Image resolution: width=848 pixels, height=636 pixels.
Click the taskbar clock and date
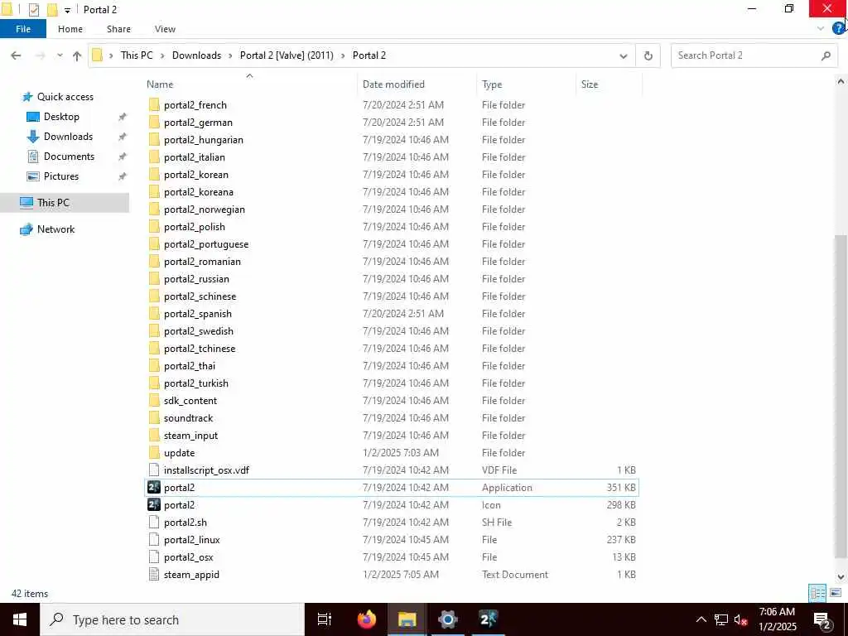777,619
